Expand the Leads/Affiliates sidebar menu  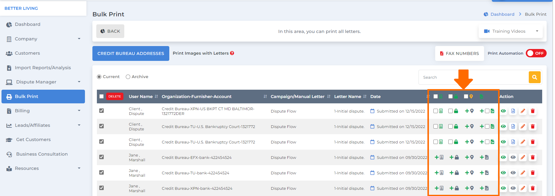pyautogui.click(x=43, y=125)
